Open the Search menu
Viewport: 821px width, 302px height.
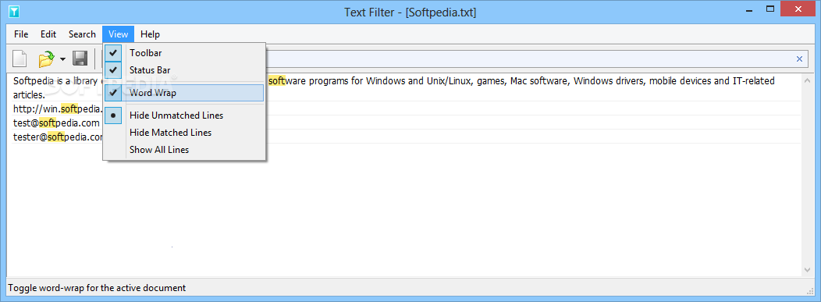pos(82,34)
